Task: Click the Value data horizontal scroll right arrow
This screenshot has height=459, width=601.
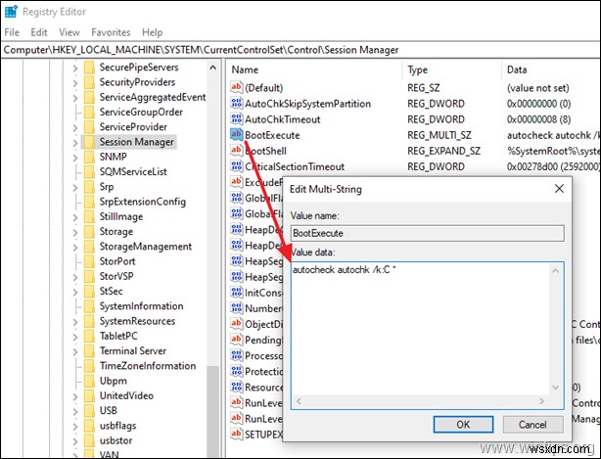Action: click(541, 401)
